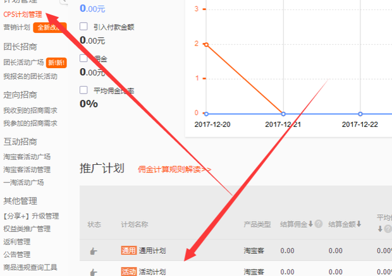Click the thumb icon beside 活动计划
Image resolution: width=392 pixels, height=276 pixels.
point(94,272)
